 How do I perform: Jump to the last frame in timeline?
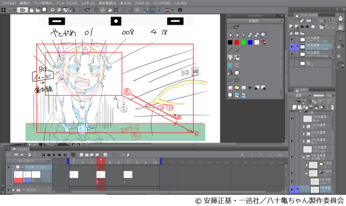[65, 155]
